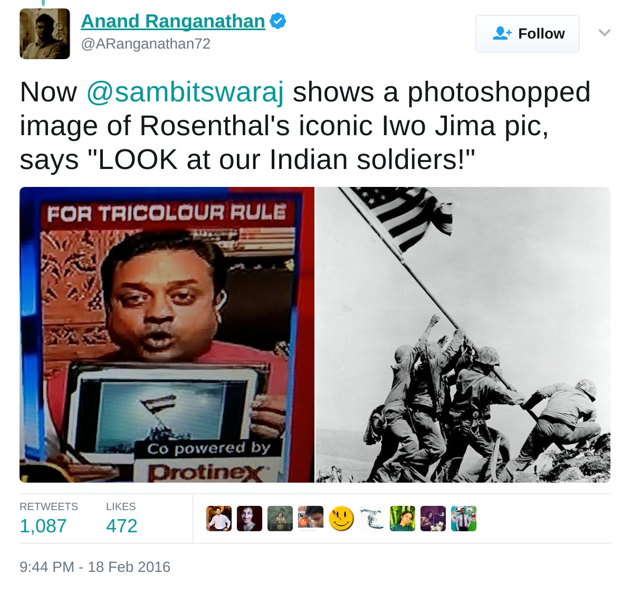Click the blue verified badge icon
631x593 pixels.
278,21
